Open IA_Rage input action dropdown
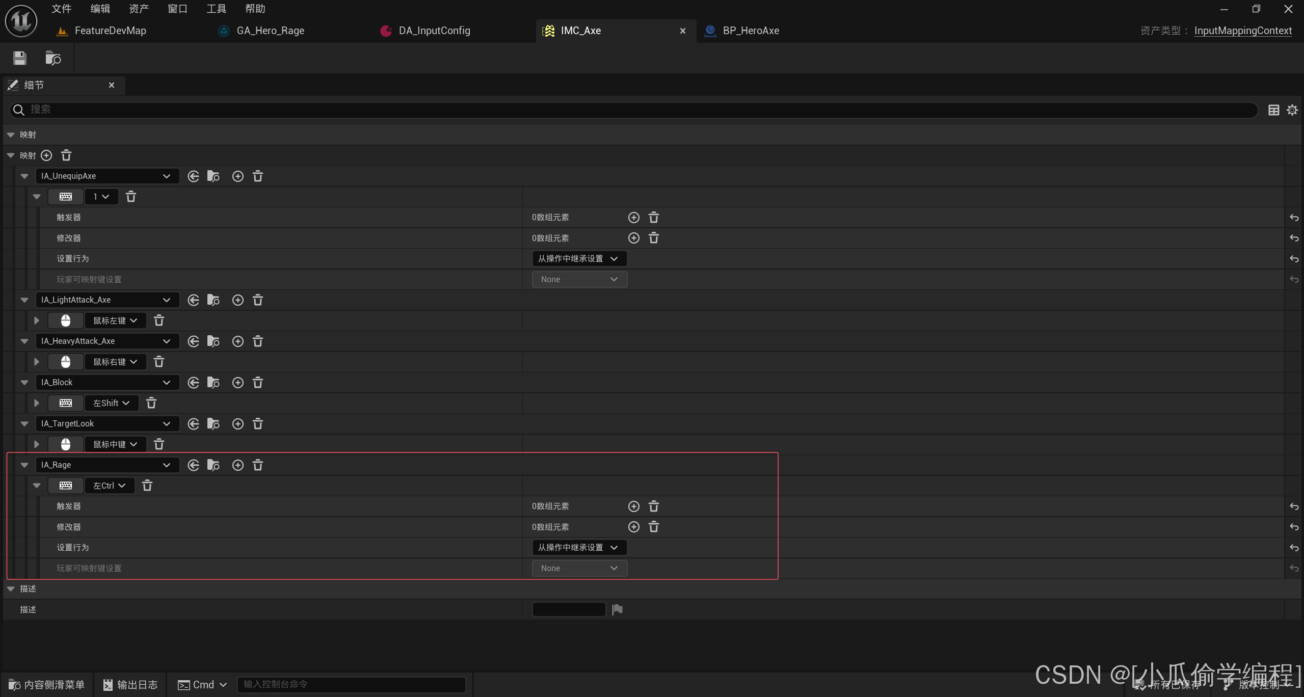Image resolution: width=1304 pixels, height=697 pixels. pyautogui.click(x=107, y=465)
